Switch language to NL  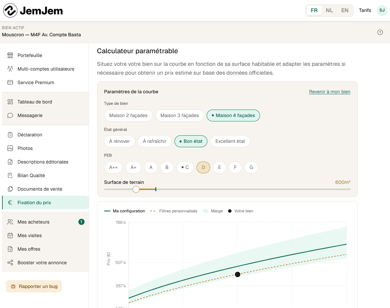[329, 11]
